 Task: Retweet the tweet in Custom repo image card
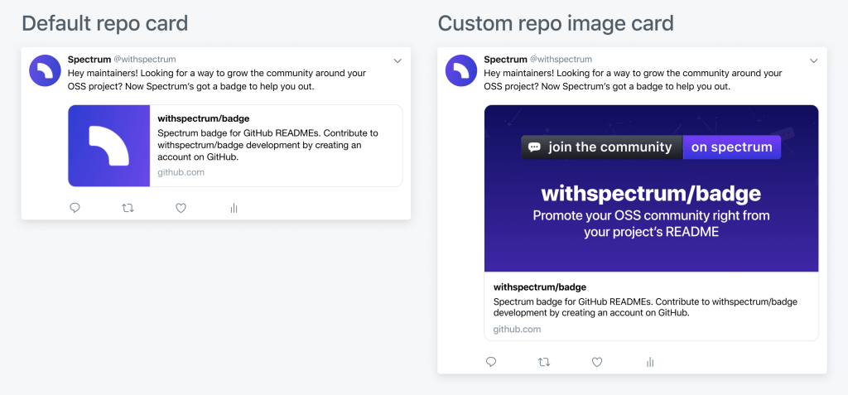click(x=544, y=362)
